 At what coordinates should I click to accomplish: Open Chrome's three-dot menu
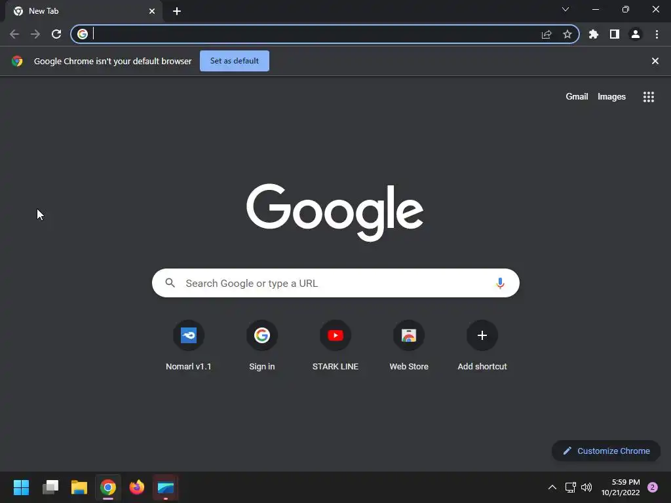pos(657,34)
